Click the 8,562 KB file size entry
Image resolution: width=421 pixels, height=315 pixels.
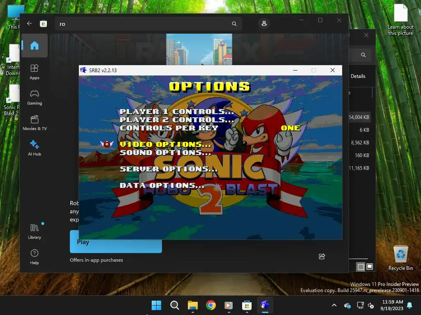point(360,142)
